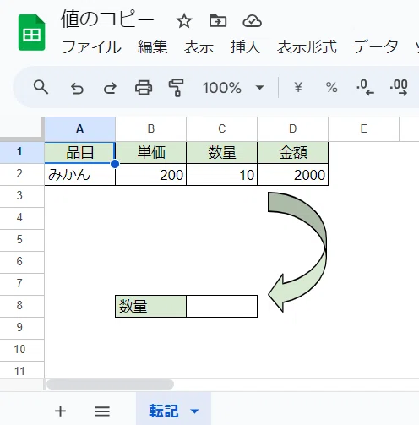Select row 2 header

22,174
